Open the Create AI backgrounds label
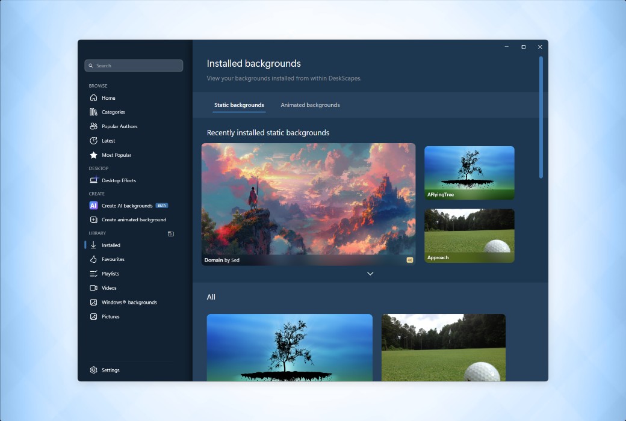Viewport: 626px width, 421px height. click(127, 206)
